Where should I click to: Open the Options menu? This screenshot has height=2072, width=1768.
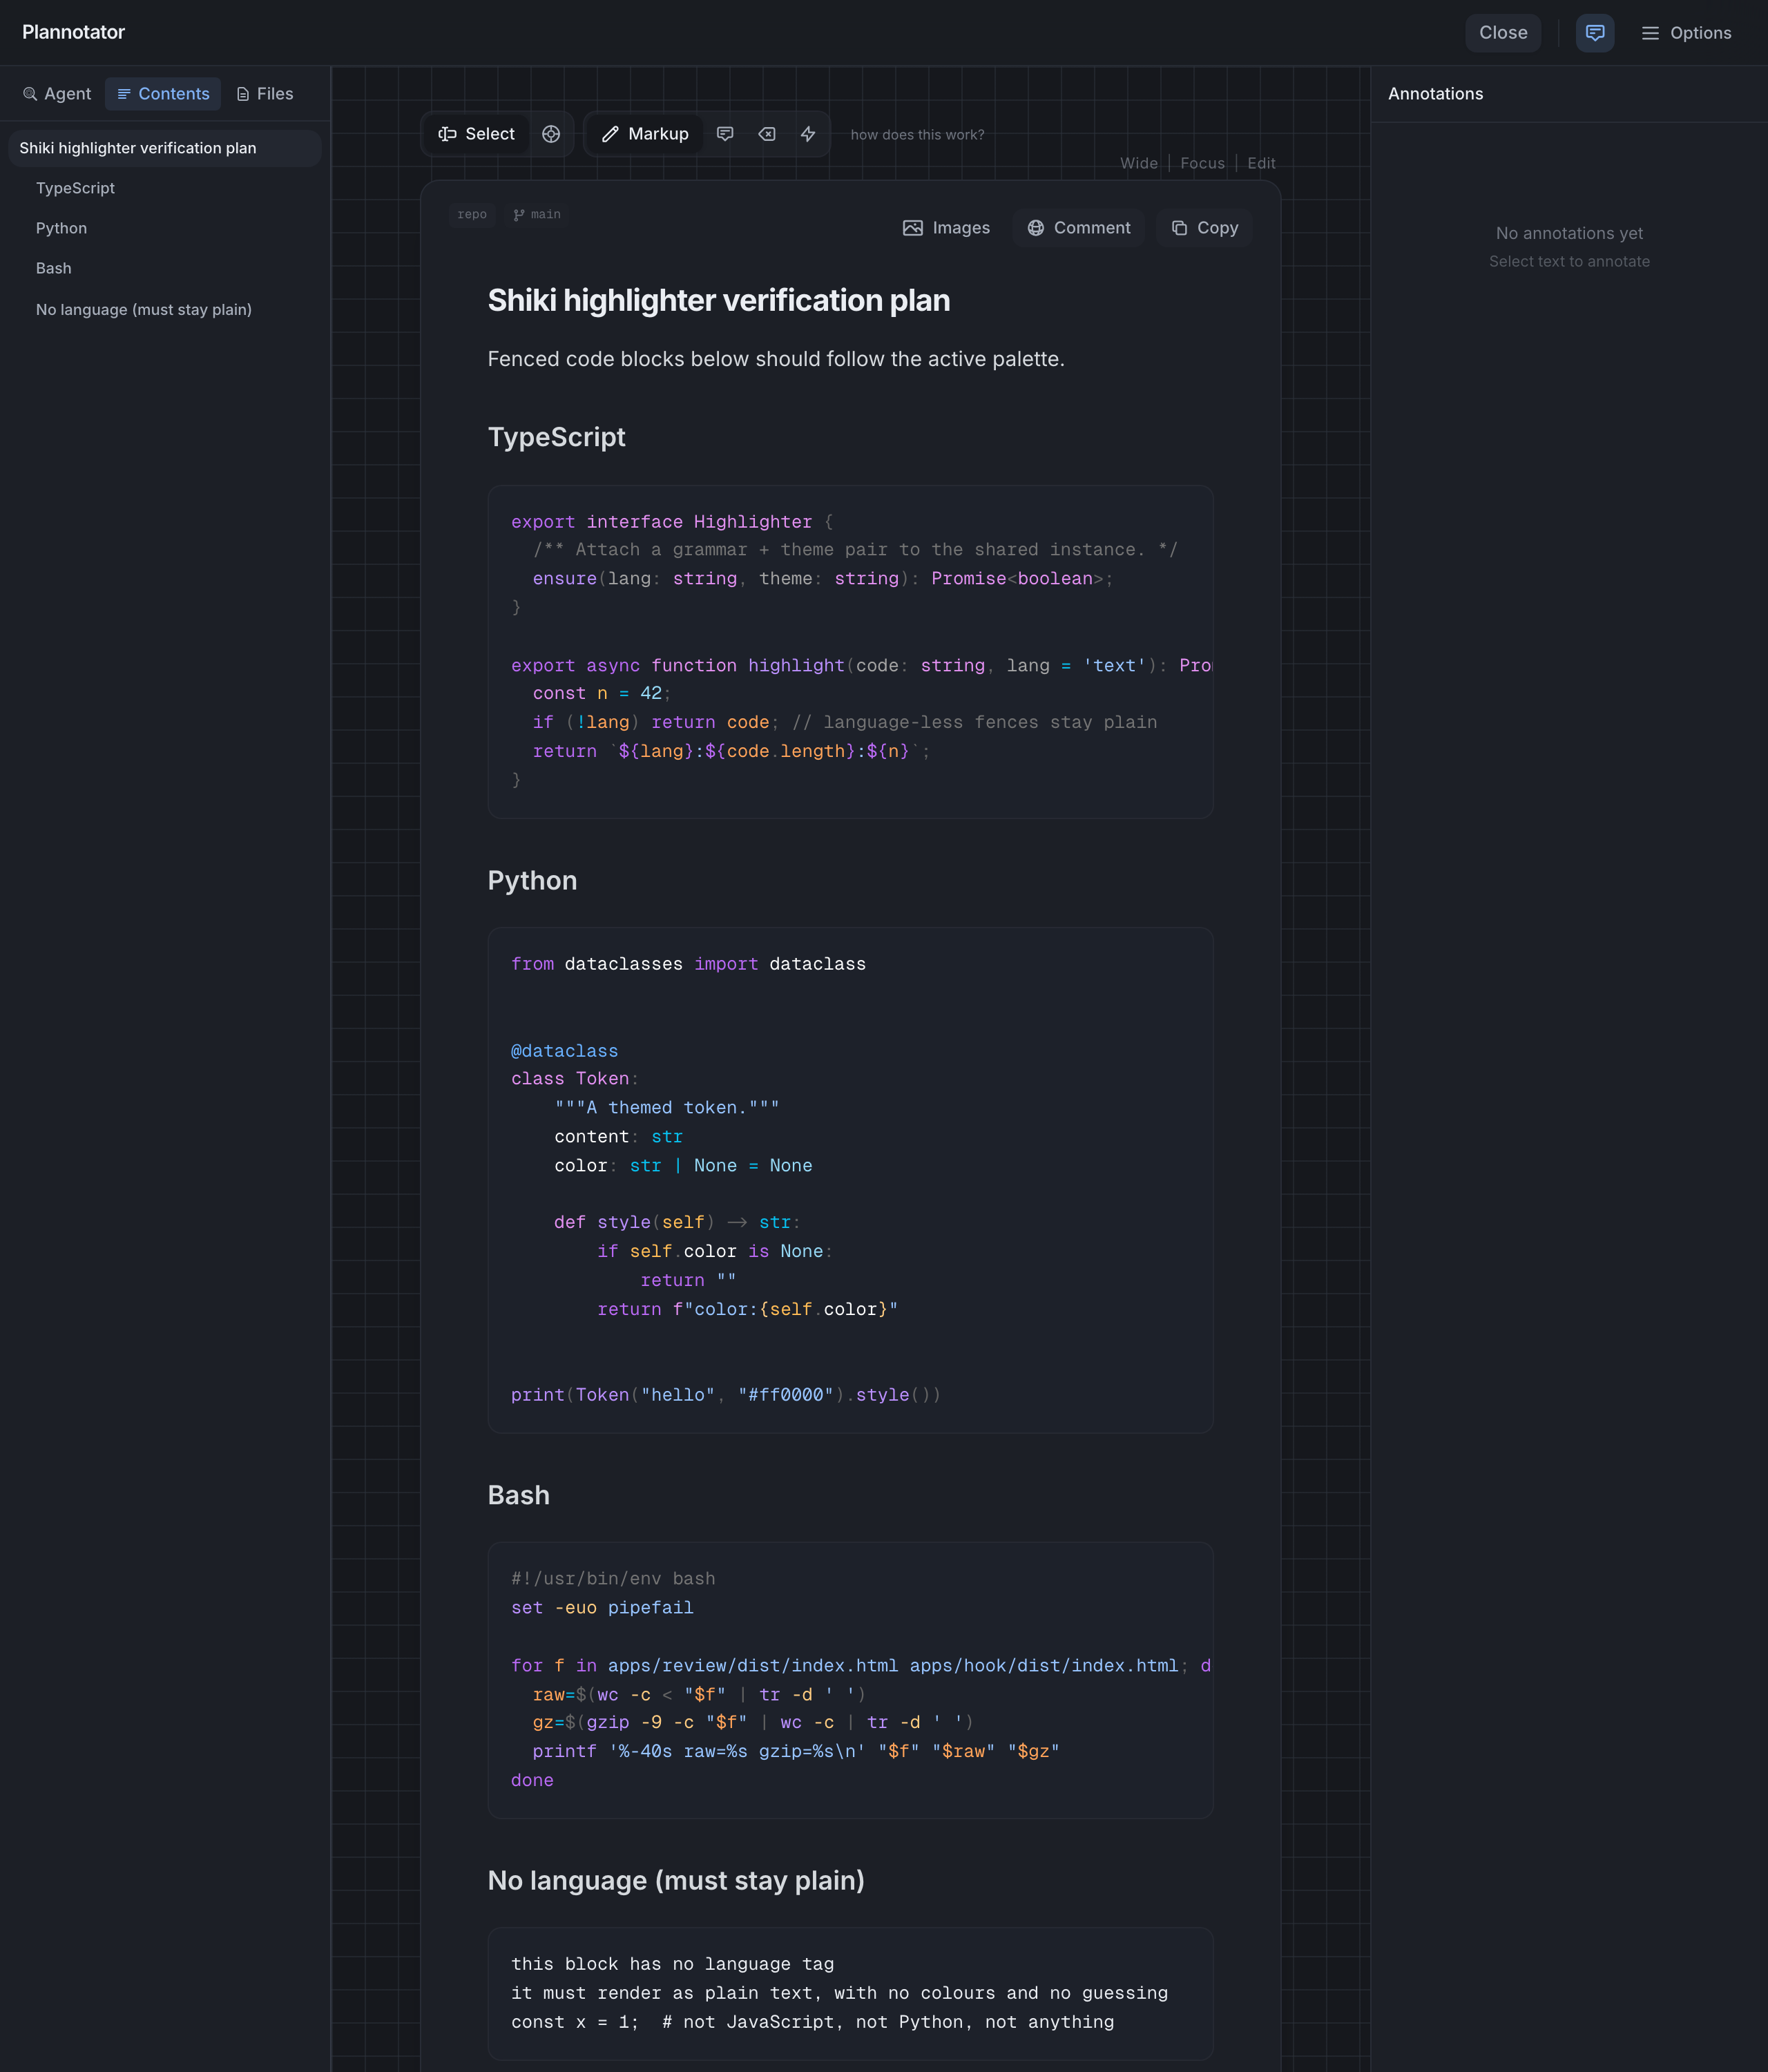[1686, 33]
